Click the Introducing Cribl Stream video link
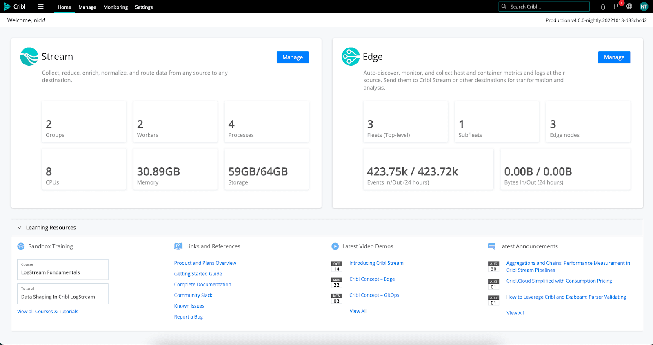Image resolution: width=653 pixels, height=345 pixels. click(376, 263)
